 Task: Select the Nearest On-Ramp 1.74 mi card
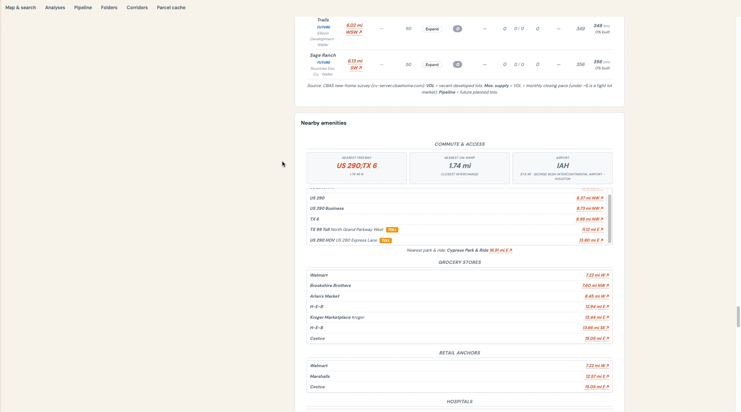459,168
